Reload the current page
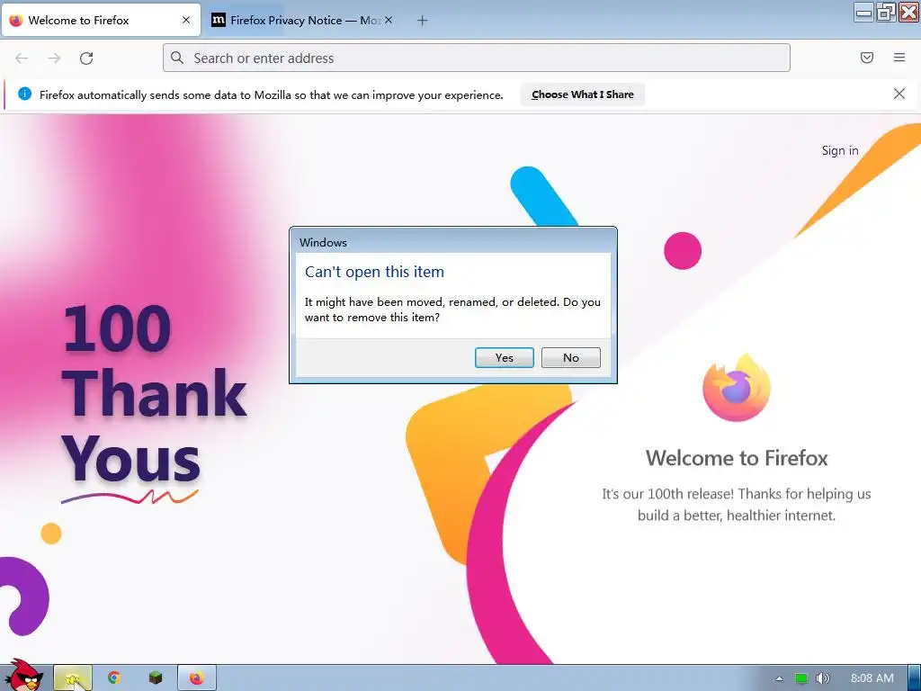This screenshot has width=921, height=691. [x=86, y=58]
